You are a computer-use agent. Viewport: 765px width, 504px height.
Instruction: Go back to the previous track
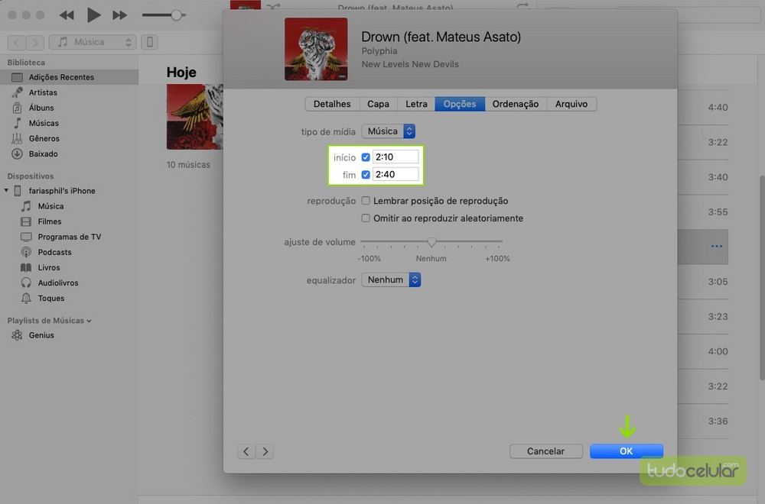67,15
